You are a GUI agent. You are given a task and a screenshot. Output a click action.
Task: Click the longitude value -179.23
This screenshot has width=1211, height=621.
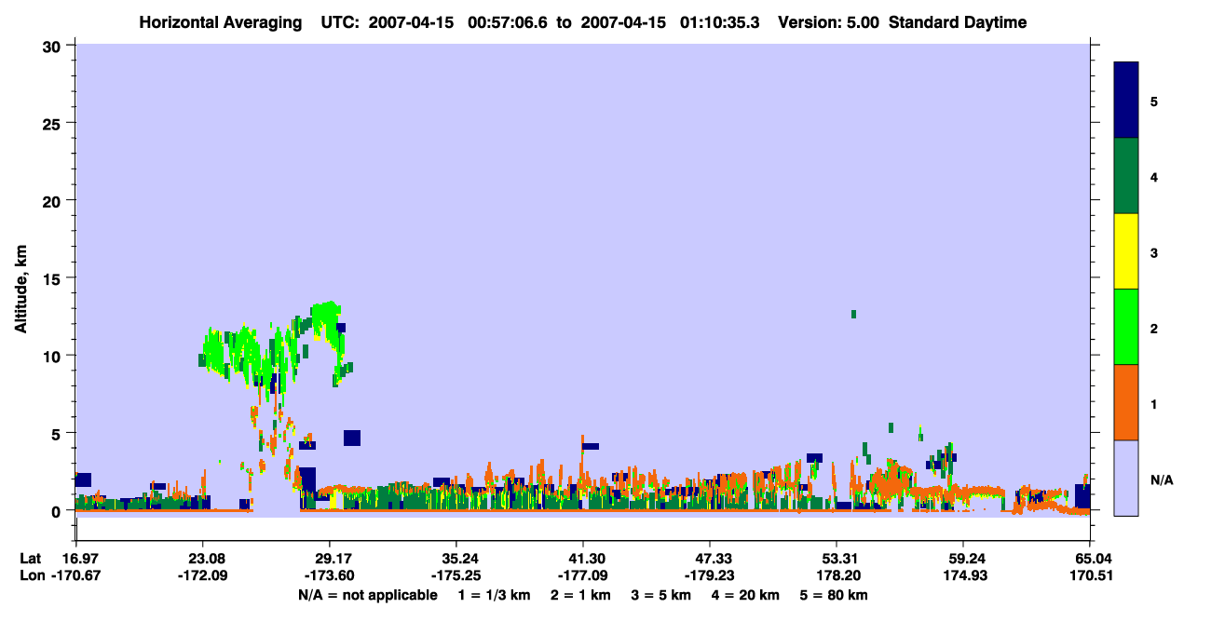710,575
